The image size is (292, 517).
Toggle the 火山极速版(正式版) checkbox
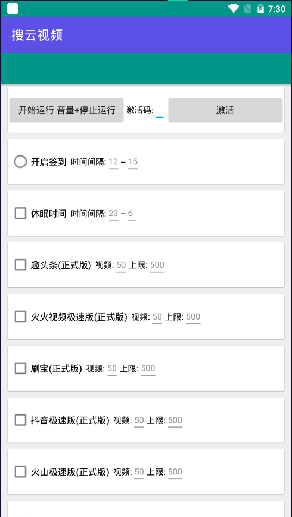coord(20,472)
